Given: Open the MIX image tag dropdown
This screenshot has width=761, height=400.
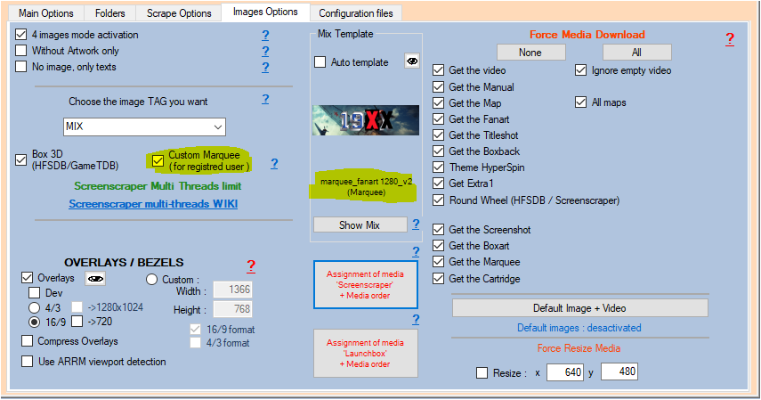Looking at the screenshot, I should [144, 127].
